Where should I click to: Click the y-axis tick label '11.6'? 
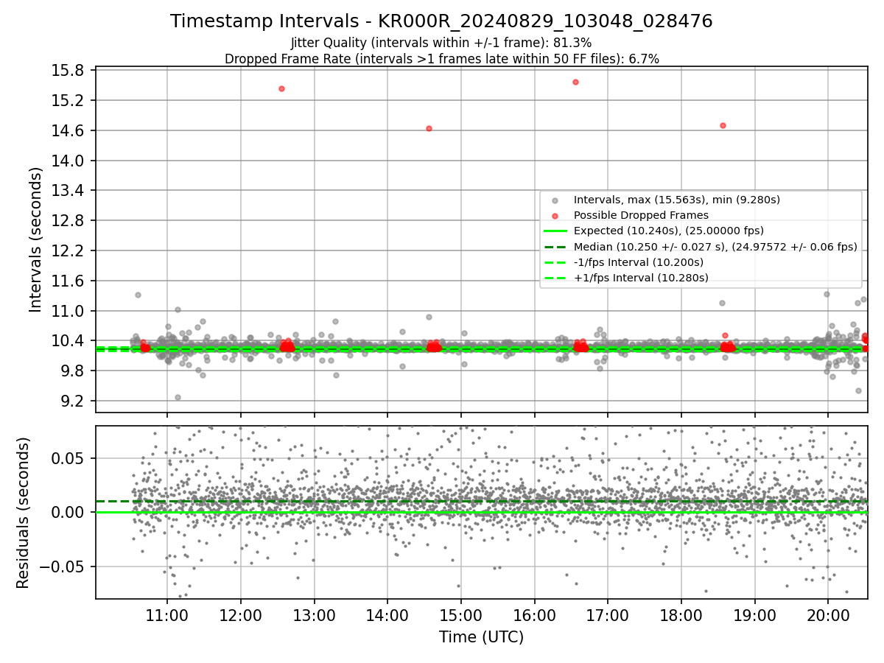[x=69, y=281]
